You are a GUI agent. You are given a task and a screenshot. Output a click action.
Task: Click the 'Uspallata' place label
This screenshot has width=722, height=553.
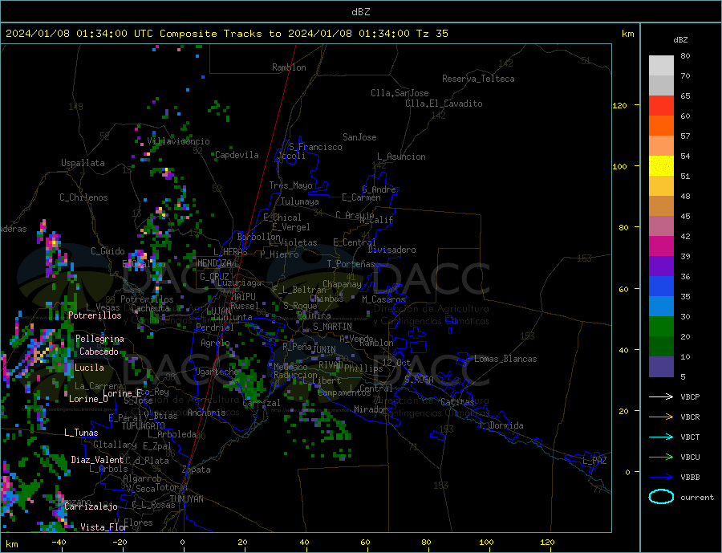[x=83, y=163]
